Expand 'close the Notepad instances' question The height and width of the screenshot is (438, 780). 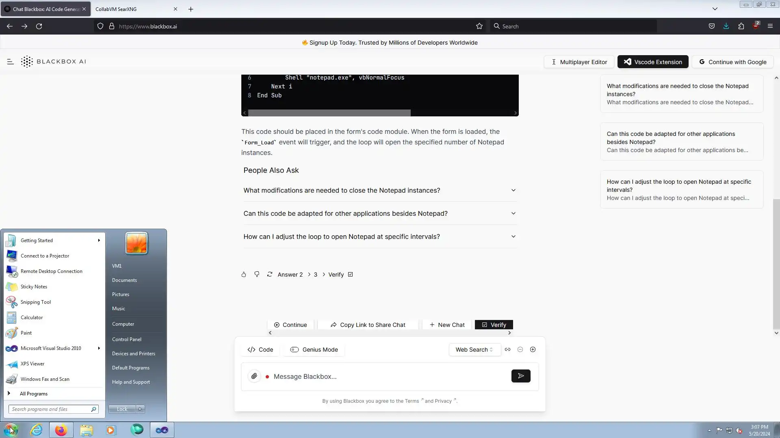[380, 190]
